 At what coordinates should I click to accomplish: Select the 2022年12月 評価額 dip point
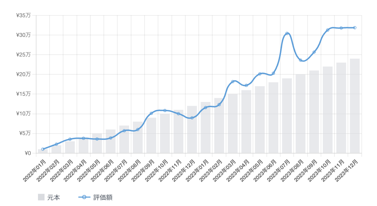coord(192,118)
